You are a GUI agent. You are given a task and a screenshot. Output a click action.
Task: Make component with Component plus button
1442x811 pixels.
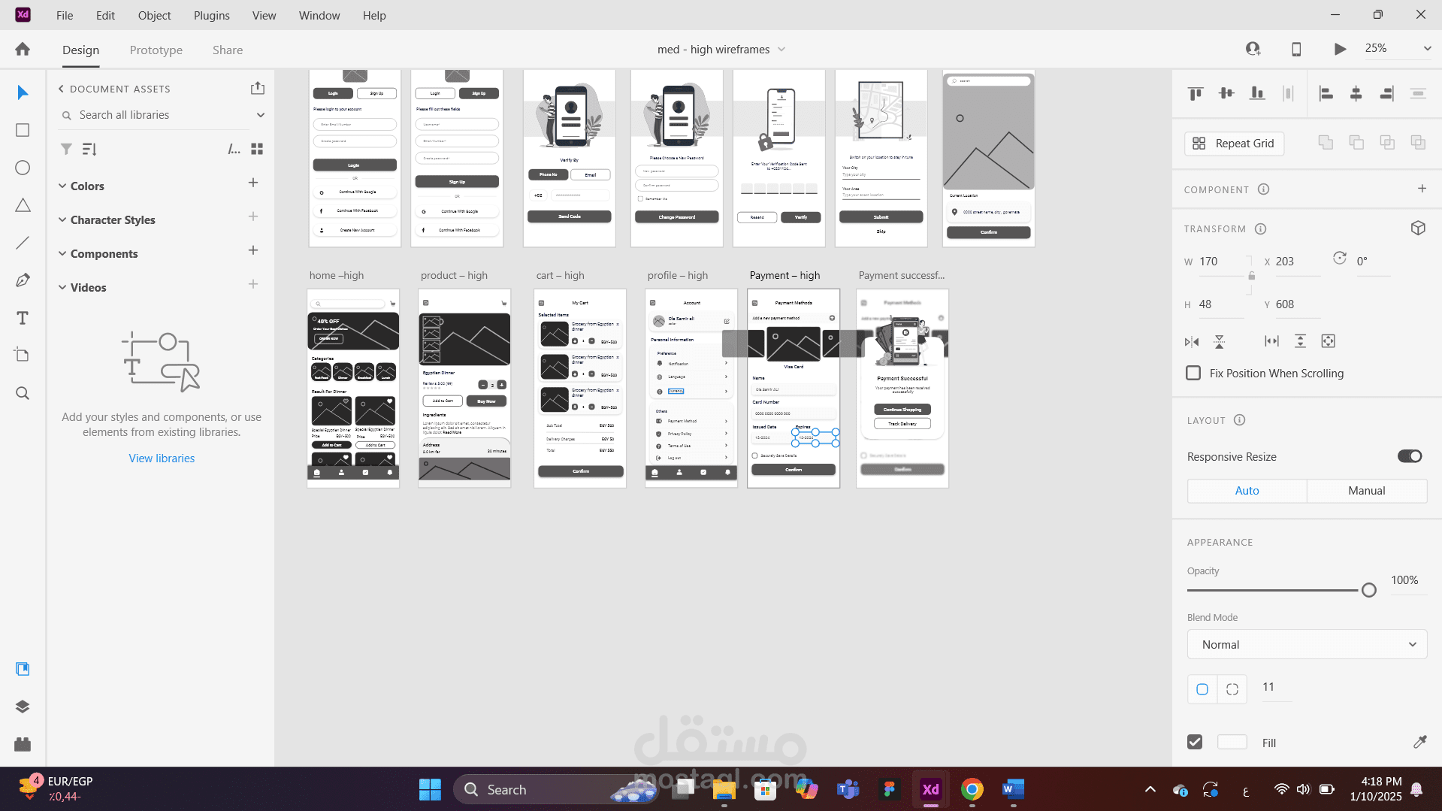pos(1422,189)
